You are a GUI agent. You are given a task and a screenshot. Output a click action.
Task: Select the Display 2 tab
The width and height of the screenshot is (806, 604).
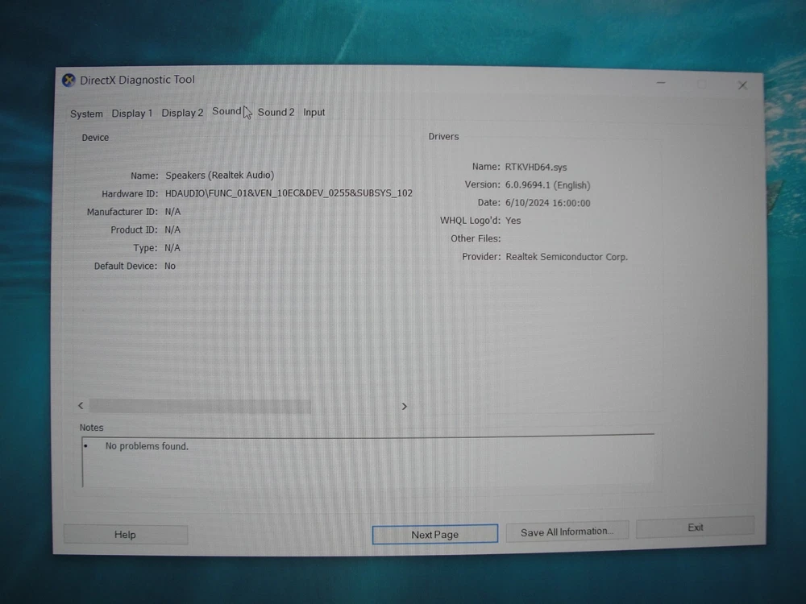click(182, 113)
